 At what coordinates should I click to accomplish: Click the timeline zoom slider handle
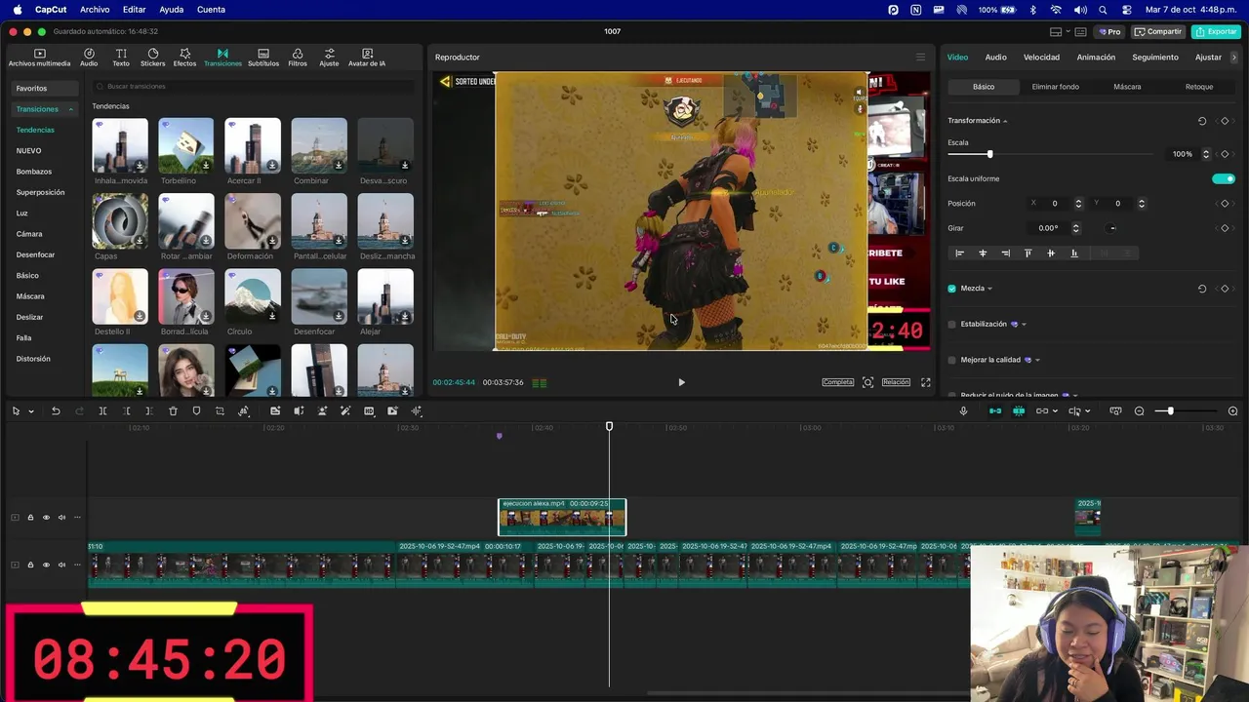tap(1170, 411)
